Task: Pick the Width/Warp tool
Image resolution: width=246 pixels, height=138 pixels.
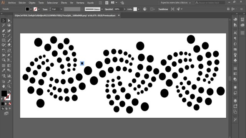Action: [3, 55]
